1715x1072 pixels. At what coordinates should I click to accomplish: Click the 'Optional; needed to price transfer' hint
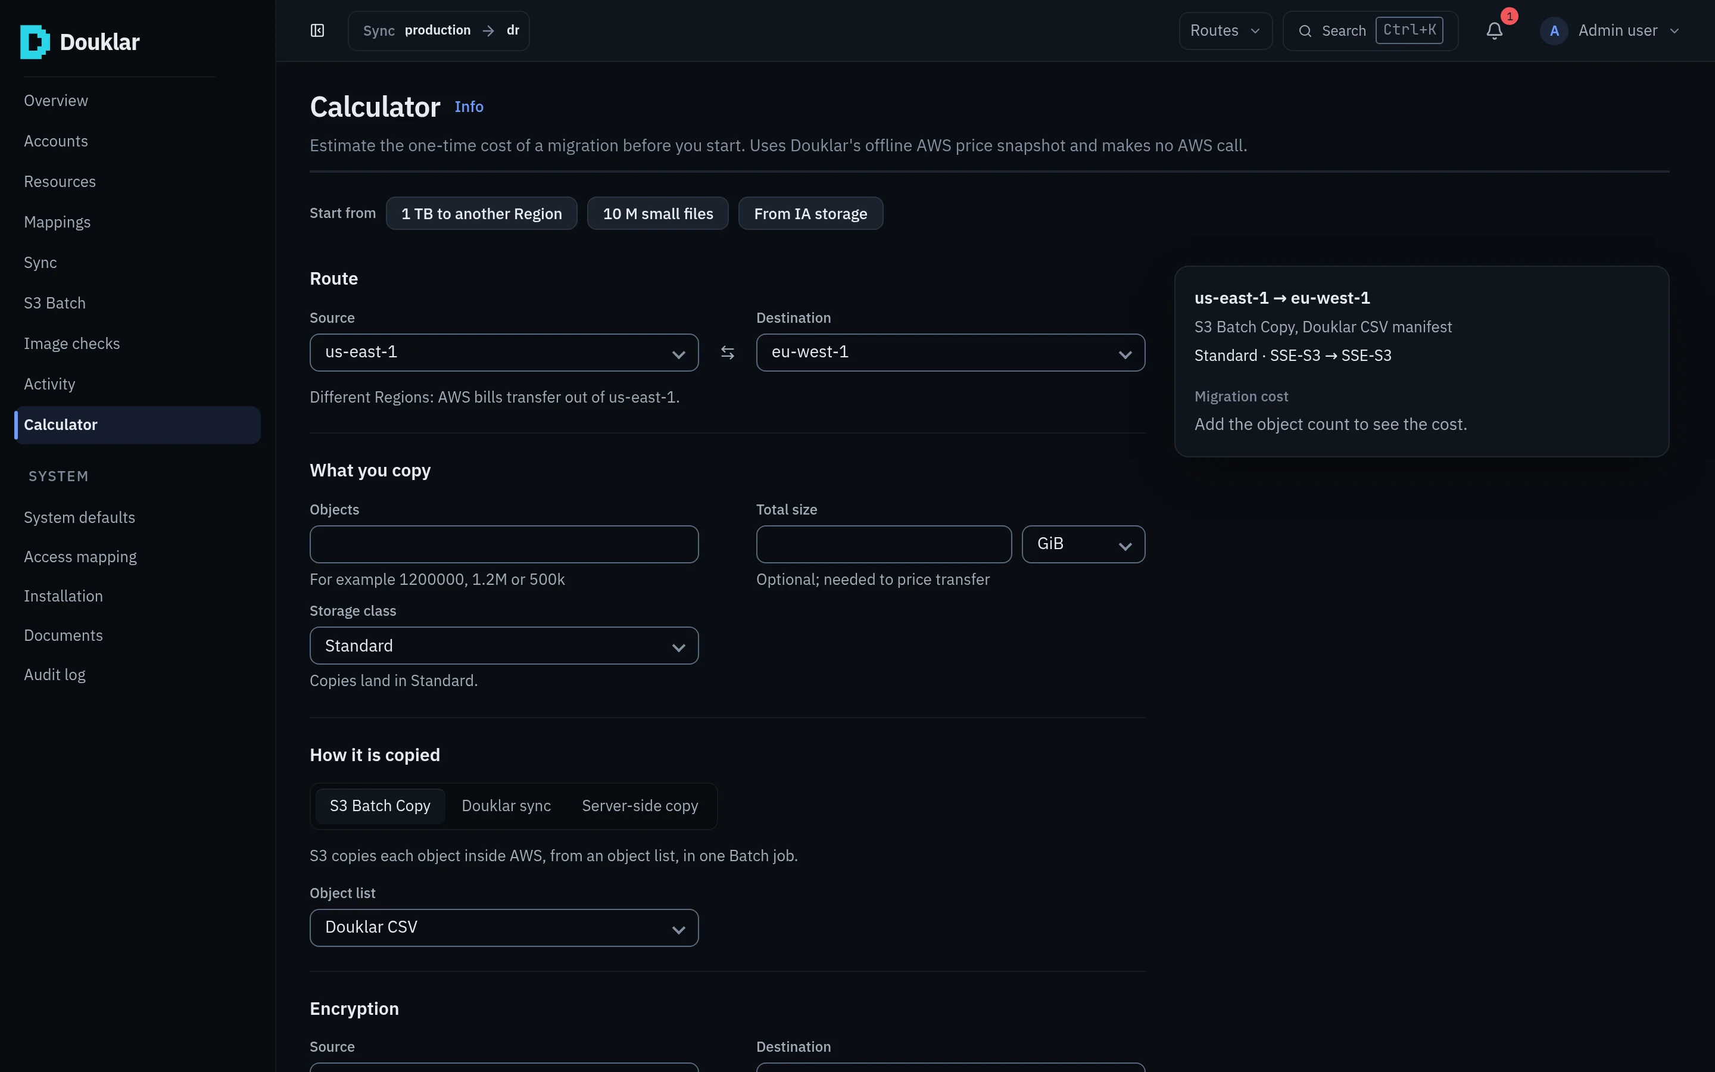pos(872,579)
